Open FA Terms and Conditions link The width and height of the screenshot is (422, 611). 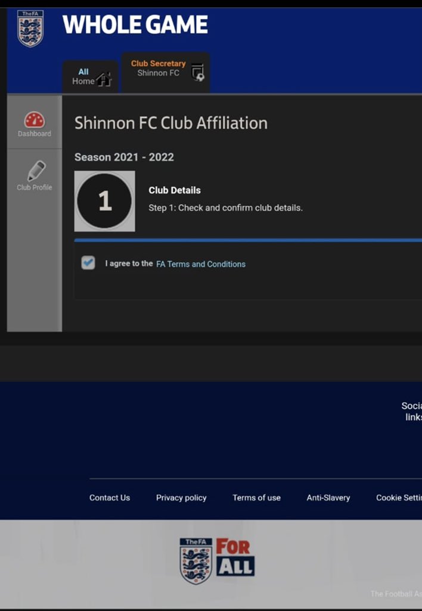point(201,264)
